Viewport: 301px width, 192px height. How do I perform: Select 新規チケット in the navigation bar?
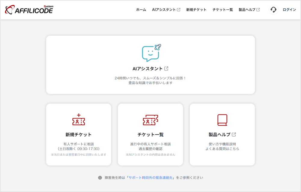click(x=196, y=10)
